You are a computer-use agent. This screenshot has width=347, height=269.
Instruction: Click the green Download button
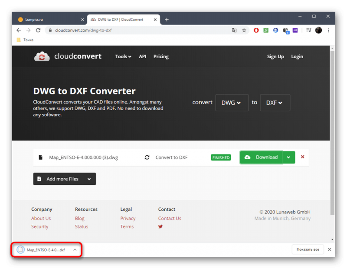[x=261, y=157]
